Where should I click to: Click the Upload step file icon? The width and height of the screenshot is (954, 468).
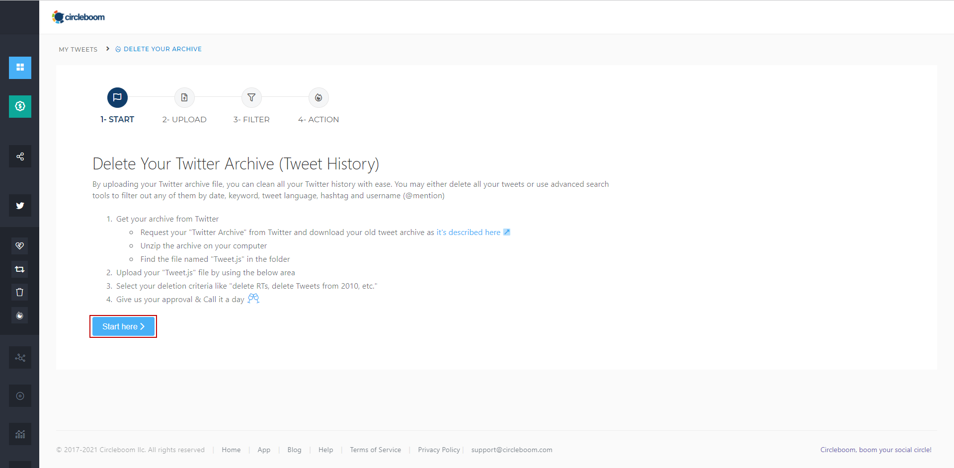coord(184,97)
